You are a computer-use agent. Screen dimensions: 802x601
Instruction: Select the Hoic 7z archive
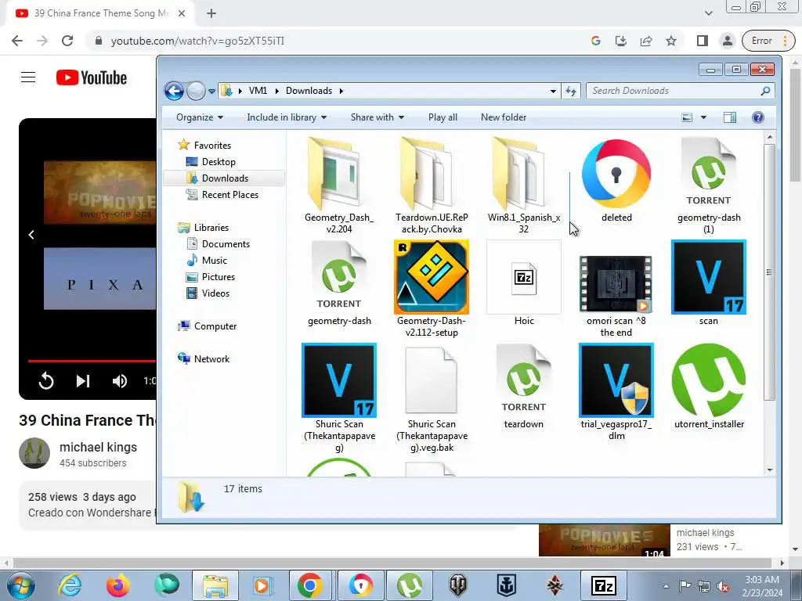(524, 277)
